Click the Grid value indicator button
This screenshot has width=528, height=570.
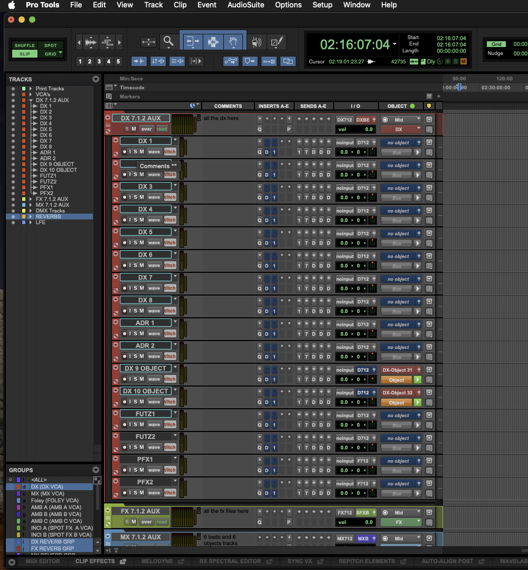496,44
